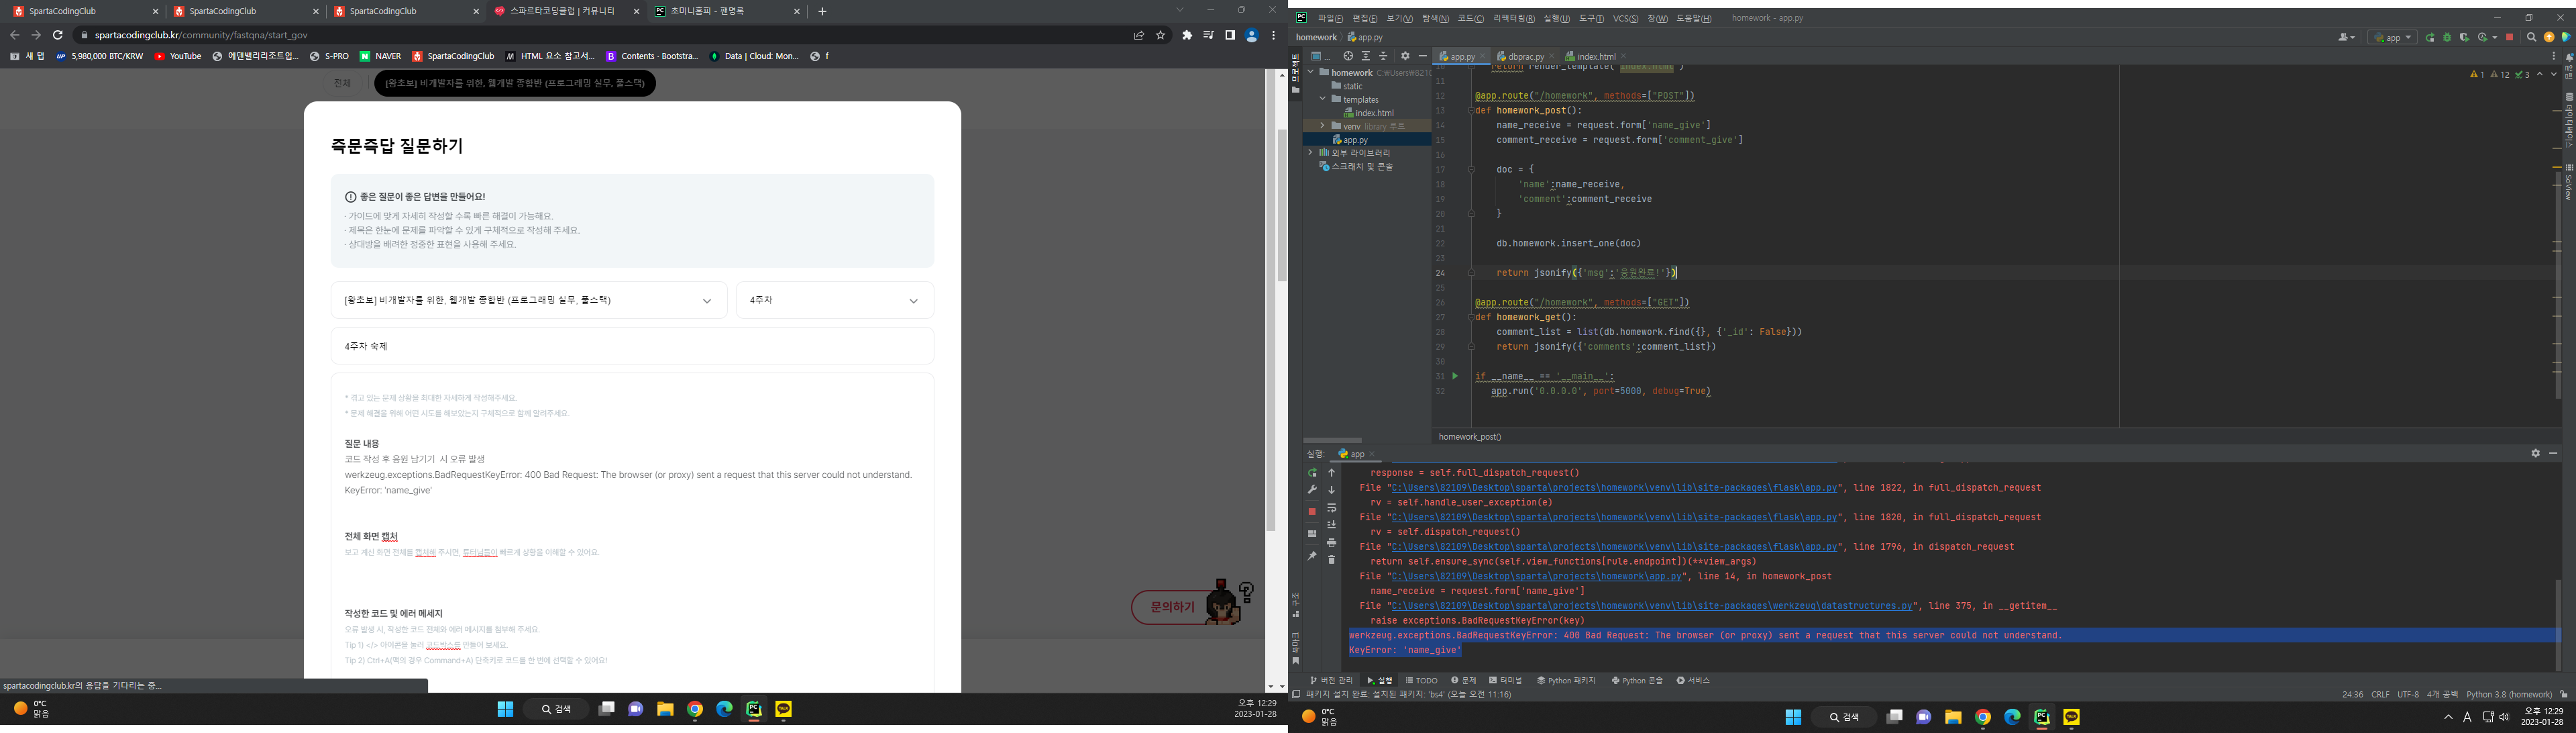
Task: Click the trash icon to clear run output
Action: pos(1331,559)
